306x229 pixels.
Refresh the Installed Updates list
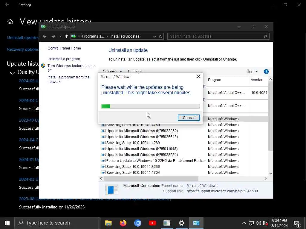[160, 36]
